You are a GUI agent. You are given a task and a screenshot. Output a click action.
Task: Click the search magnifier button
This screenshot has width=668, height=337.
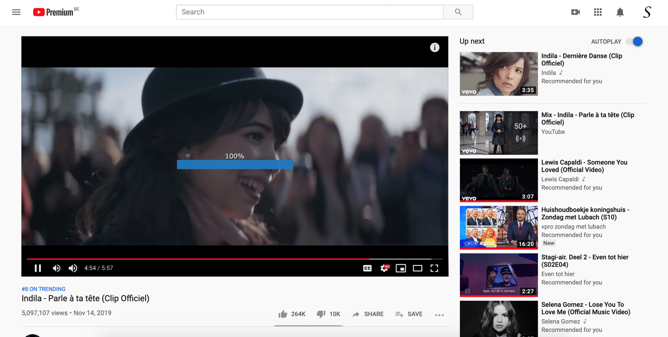tap(458, 12)
